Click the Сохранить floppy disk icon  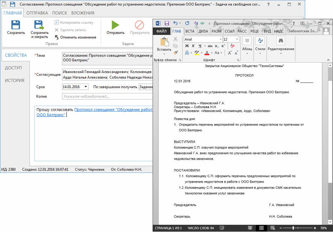point(16,25)
